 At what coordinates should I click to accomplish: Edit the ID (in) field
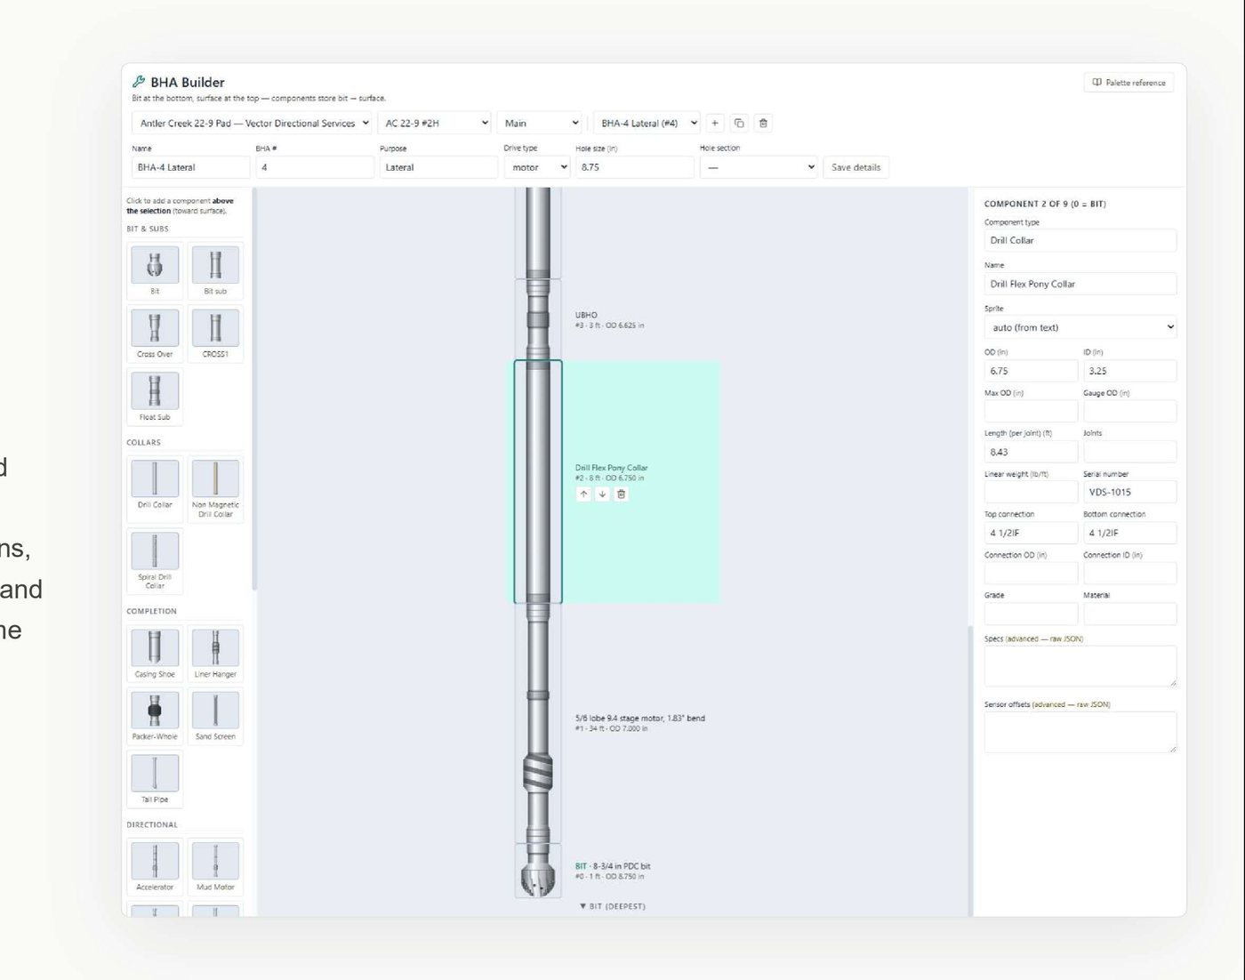[1129, 371]
